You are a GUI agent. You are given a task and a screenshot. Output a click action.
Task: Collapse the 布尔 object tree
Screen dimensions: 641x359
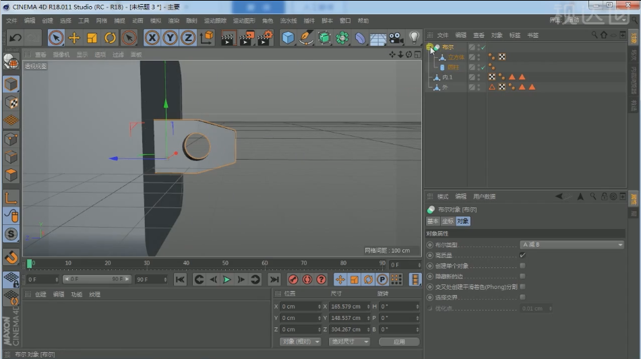pos(429,47)
